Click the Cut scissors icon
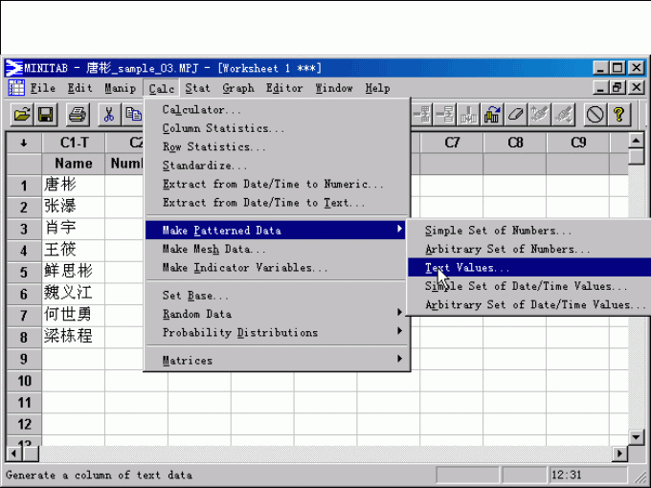 pyautogui.click(x=109, y=115)
